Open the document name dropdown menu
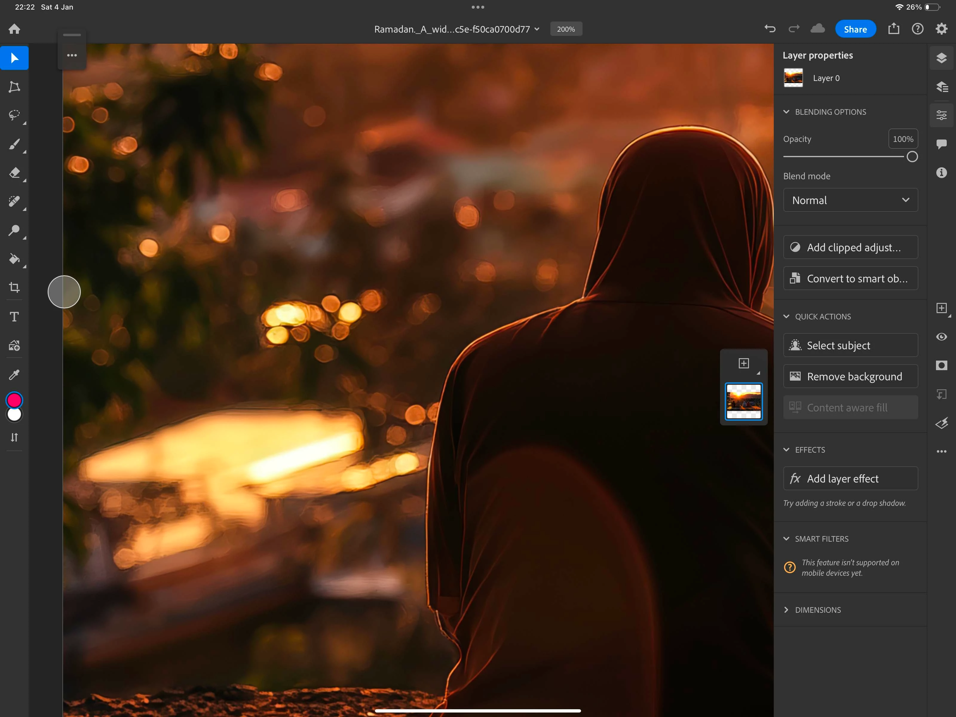 [537, 29]
